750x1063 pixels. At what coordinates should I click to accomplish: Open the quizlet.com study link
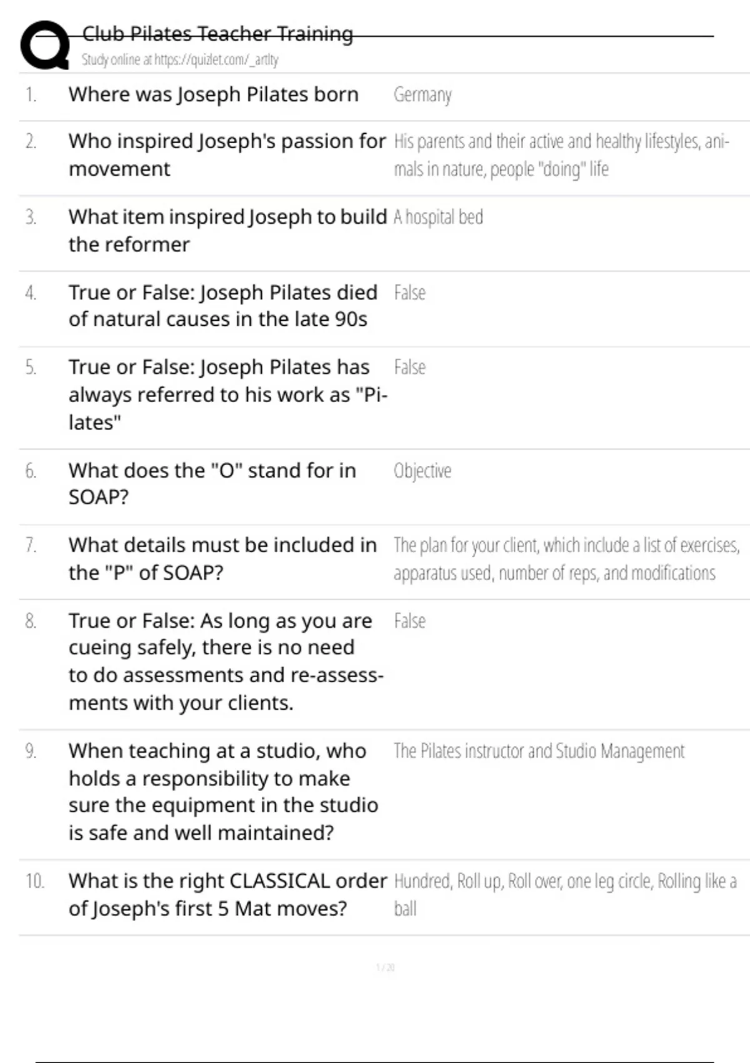pos(180,60)
